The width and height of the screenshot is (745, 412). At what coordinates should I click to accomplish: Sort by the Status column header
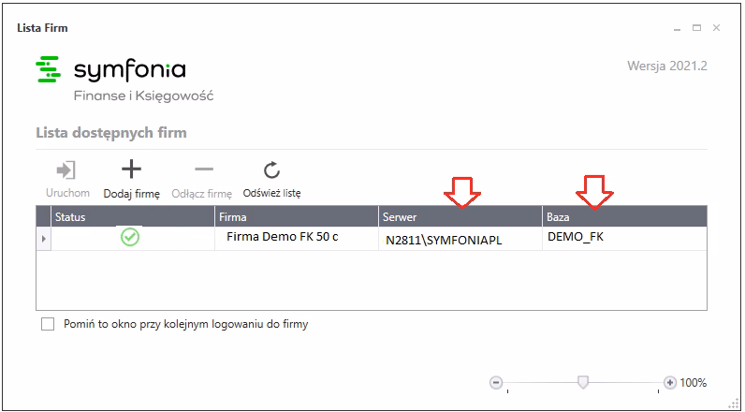(x=133, y=217)
